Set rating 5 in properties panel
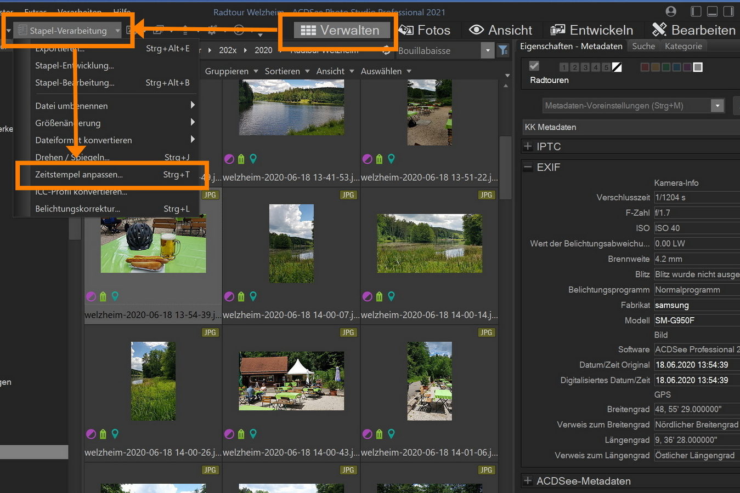 click(606, 67)
